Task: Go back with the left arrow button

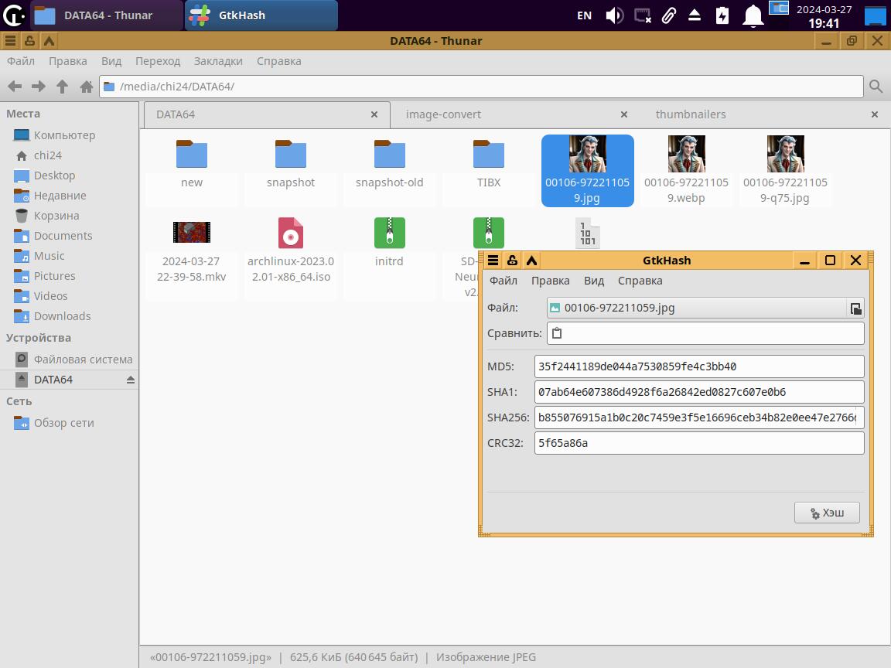Action: coord(14,87)
